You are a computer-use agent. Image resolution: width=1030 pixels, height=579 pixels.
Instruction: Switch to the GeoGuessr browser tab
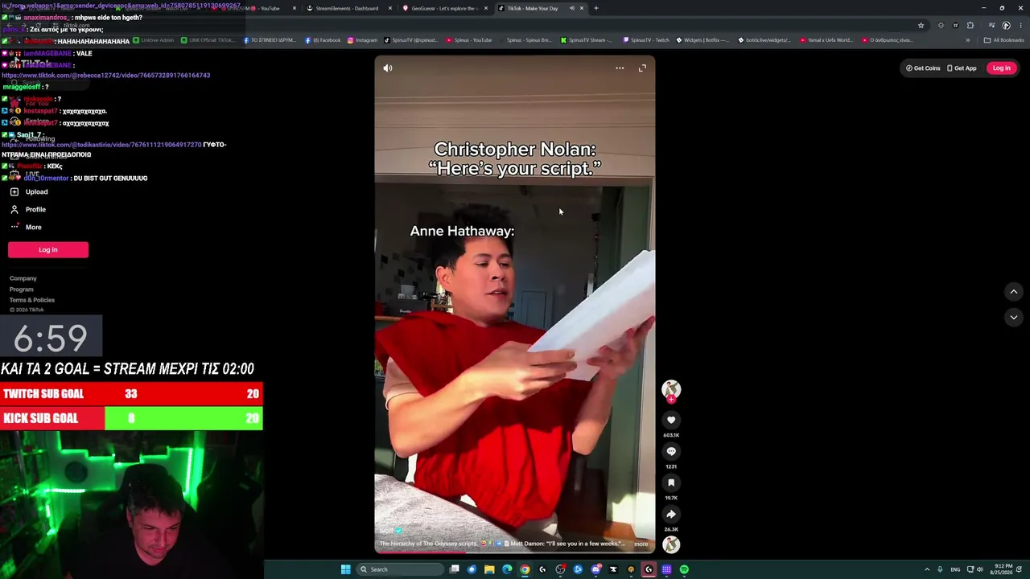click(x=444, y=8)
